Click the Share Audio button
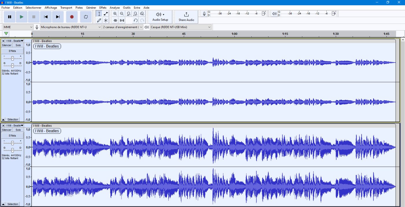This screenshot has height=207, width=405. 186,17
